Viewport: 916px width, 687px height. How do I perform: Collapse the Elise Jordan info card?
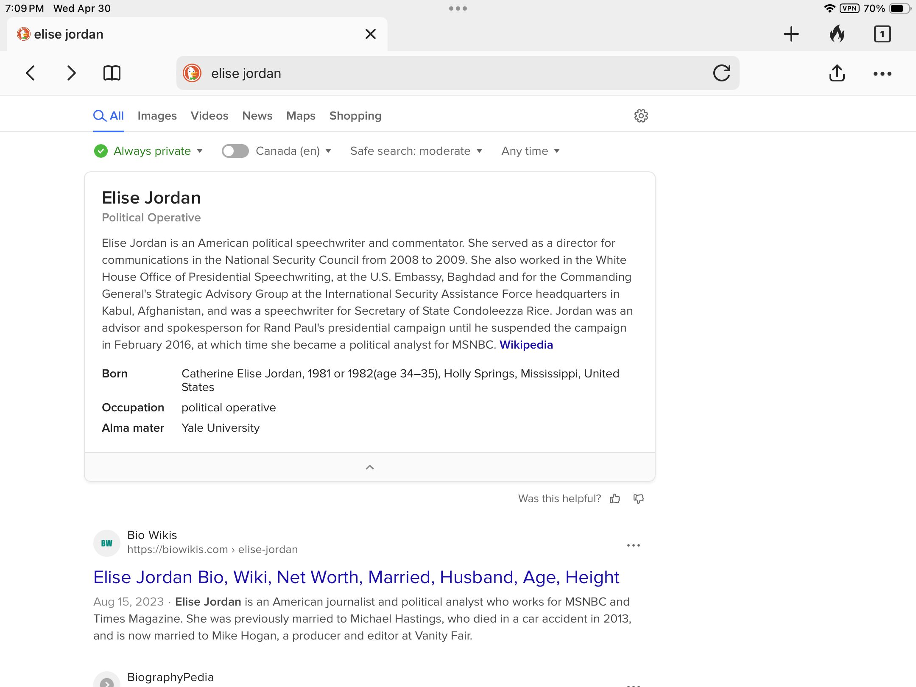370,467
